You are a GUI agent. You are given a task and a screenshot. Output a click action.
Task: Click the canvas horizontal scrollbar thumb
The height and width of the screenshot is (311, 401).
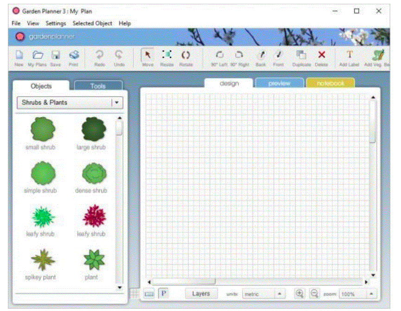184,282
